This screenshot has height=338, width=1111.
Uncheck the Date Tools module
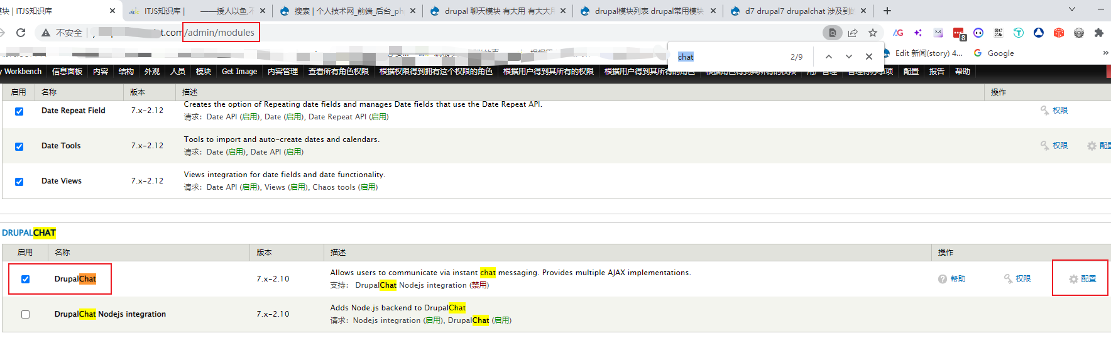click(x=19, y=146)
